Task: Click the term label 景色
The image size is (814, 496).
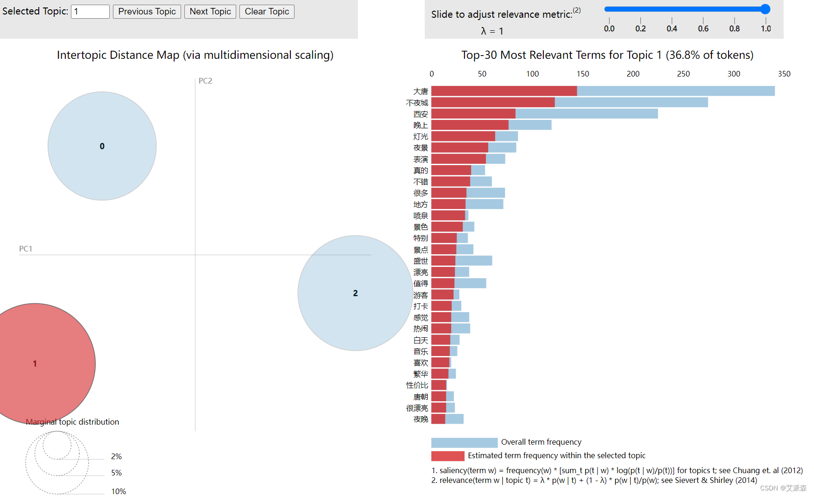Action: coord(421,227)
